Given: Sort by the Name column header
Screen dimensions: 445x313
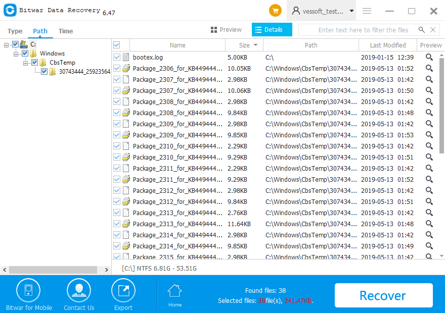Looking at the screenshot, I should point(177,45).
